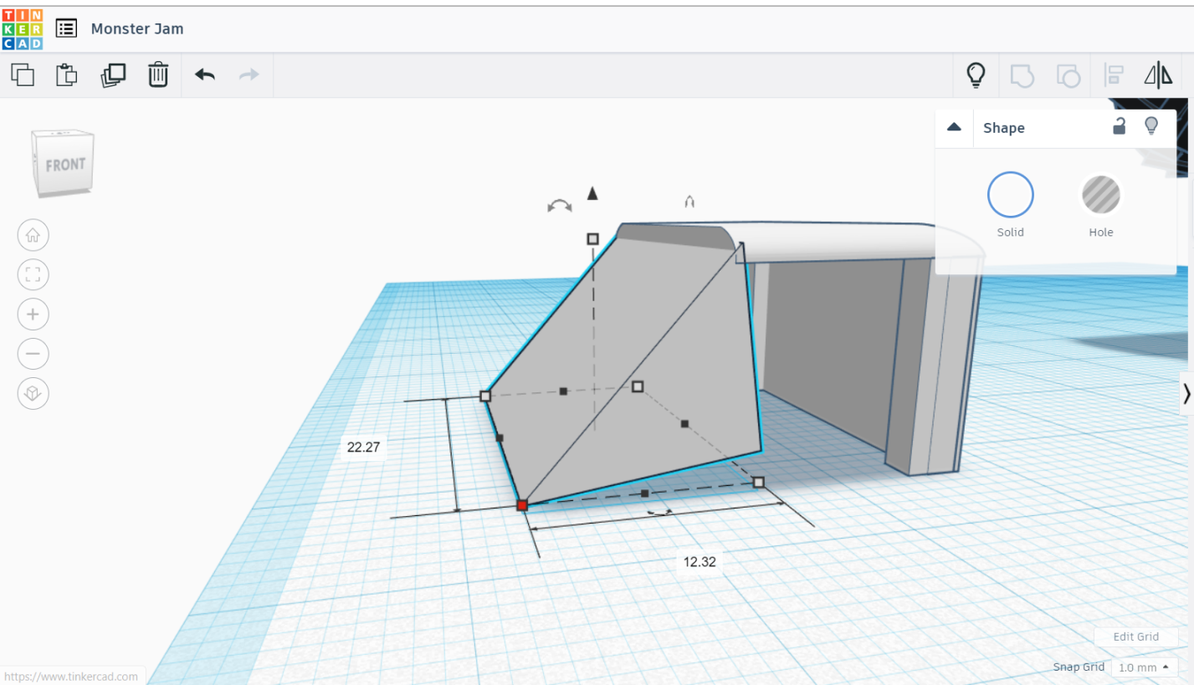
Task: Undo the last action
Action: tap(205, 75)
